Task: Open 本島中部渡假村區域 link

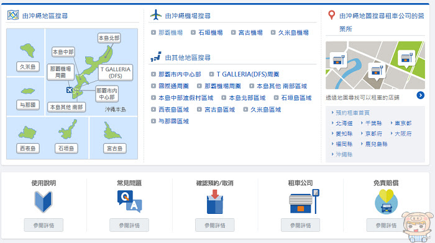Action: 186,98
